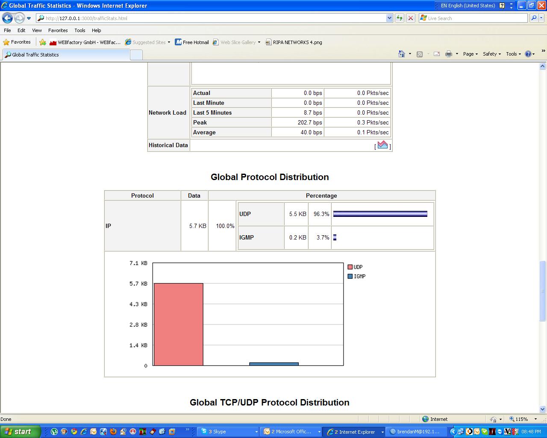Launch Firefox from Quick Launch
The height and width of the screenshot is (438, 547).
point(113,432)
